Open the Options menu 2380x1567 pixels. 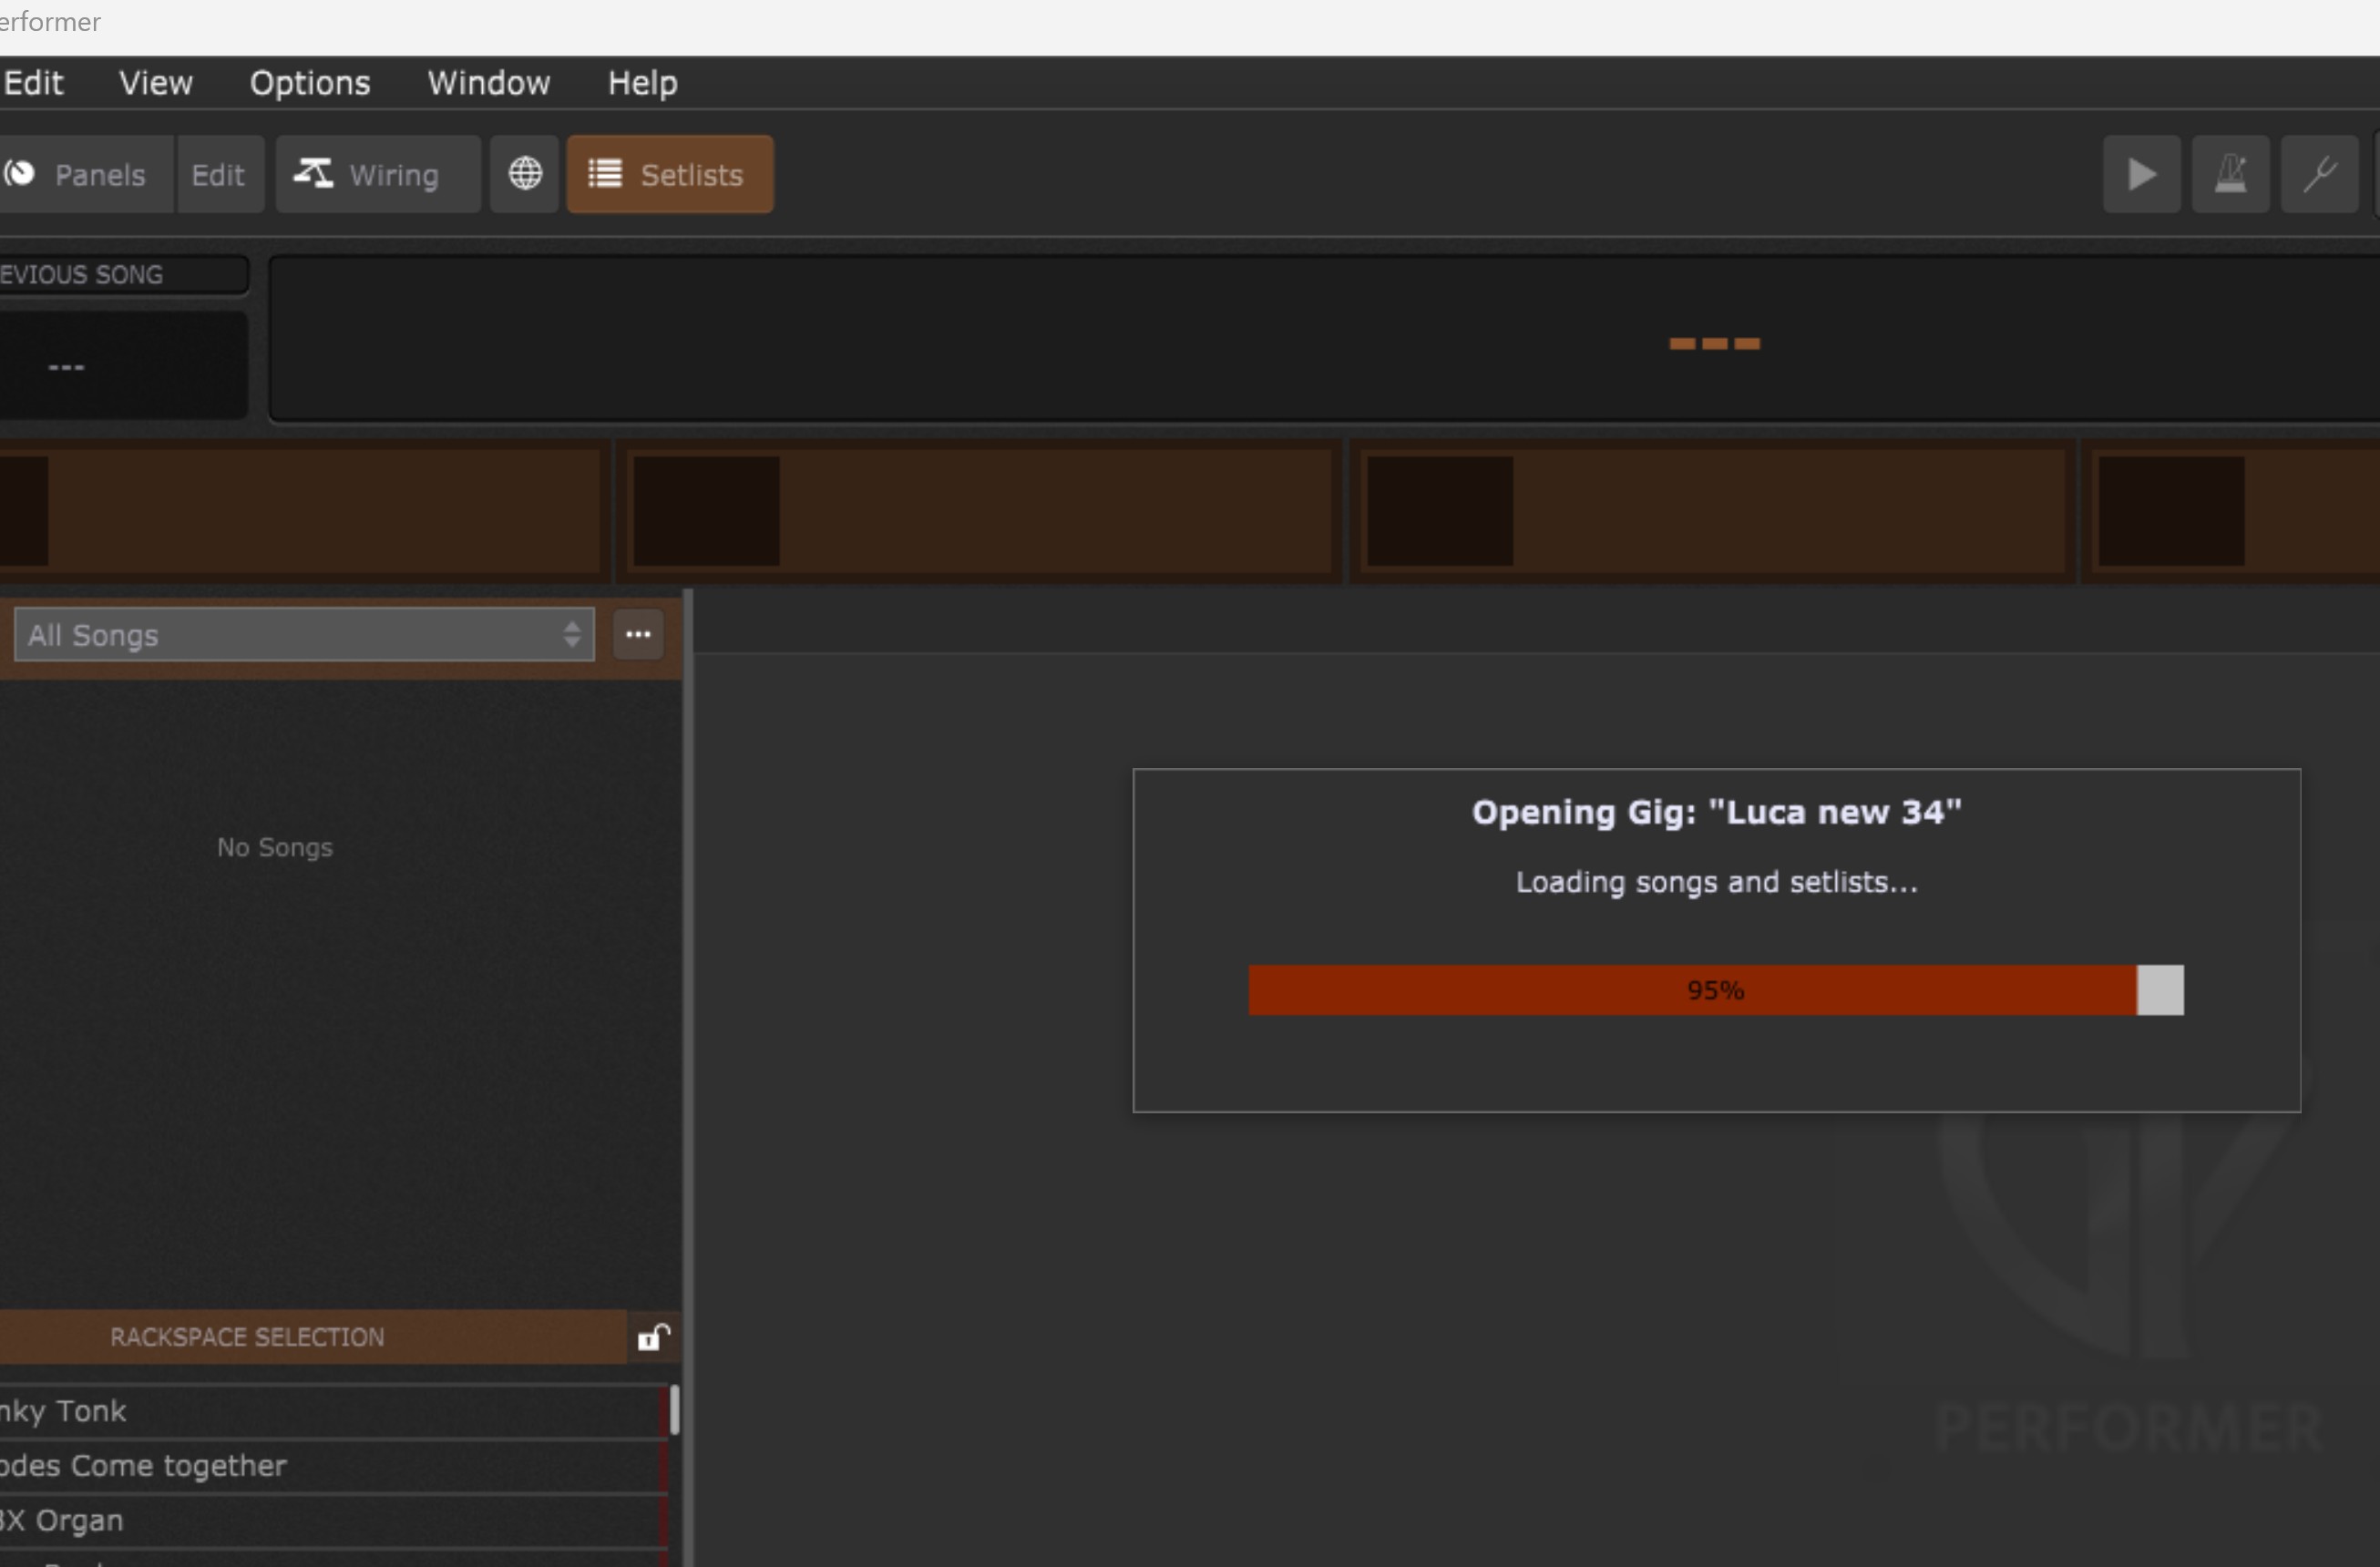click(x=310, y=83)
